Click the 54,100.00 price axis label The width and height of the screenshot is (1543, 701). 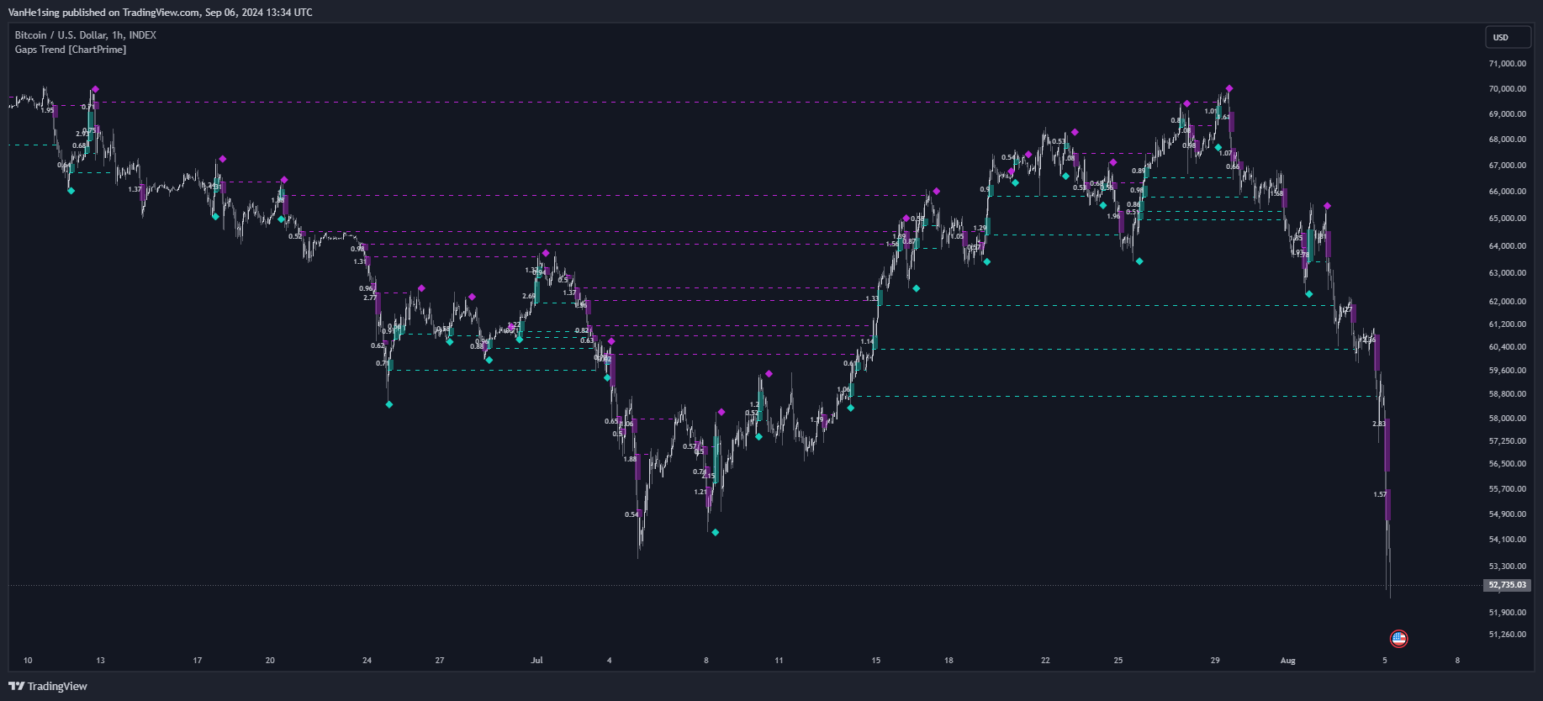coord(1507,540)
